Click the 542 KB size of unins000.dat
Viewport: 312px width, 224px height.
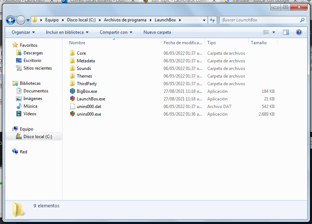click(268, 107)
